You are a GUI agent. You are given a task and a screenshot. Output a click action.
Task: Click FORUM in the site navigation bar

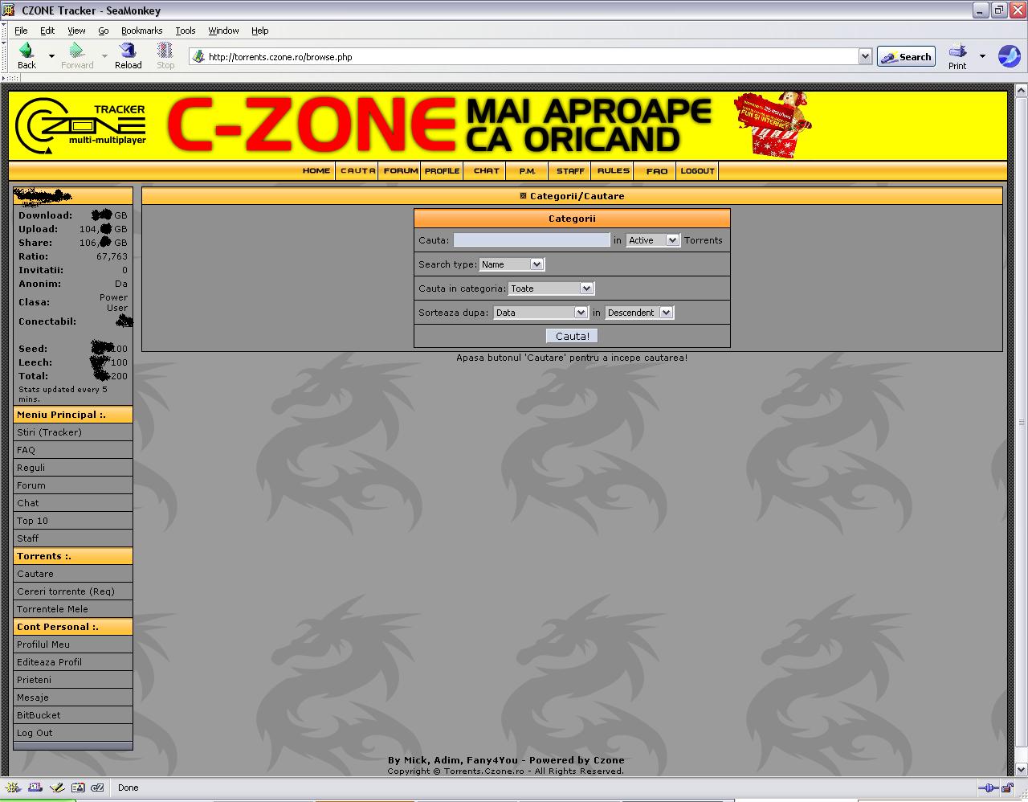click(x=401, y=171)
